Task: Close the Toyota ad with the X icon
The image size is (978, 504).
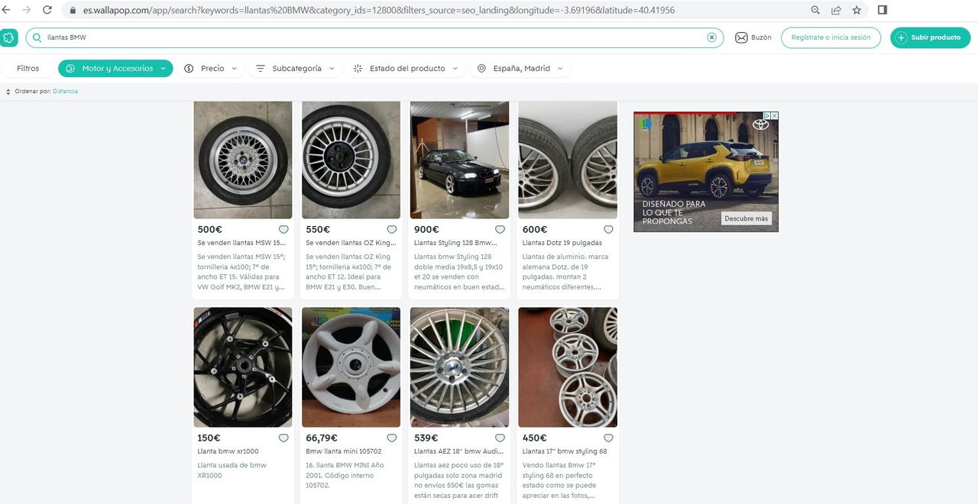Action: (774, 116)
